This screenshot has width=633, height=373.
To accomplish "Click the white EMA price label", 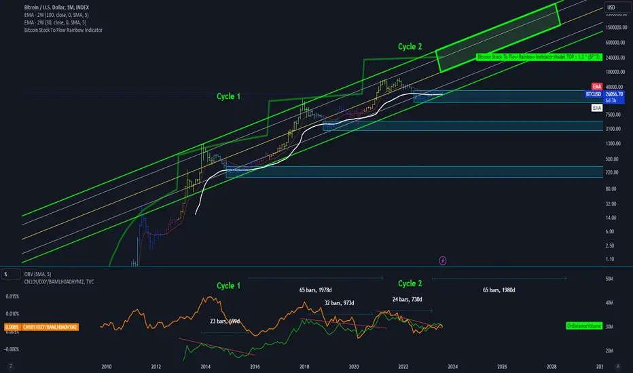I will (597, 108).
